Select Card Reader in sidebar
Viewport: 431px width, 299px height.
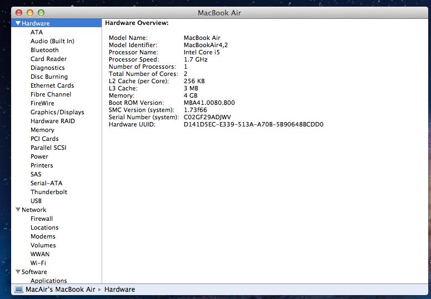tap(49, 59)
